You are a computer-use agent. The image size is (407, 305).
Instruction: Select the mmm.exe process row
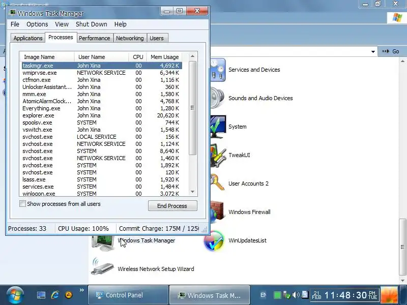102,94
